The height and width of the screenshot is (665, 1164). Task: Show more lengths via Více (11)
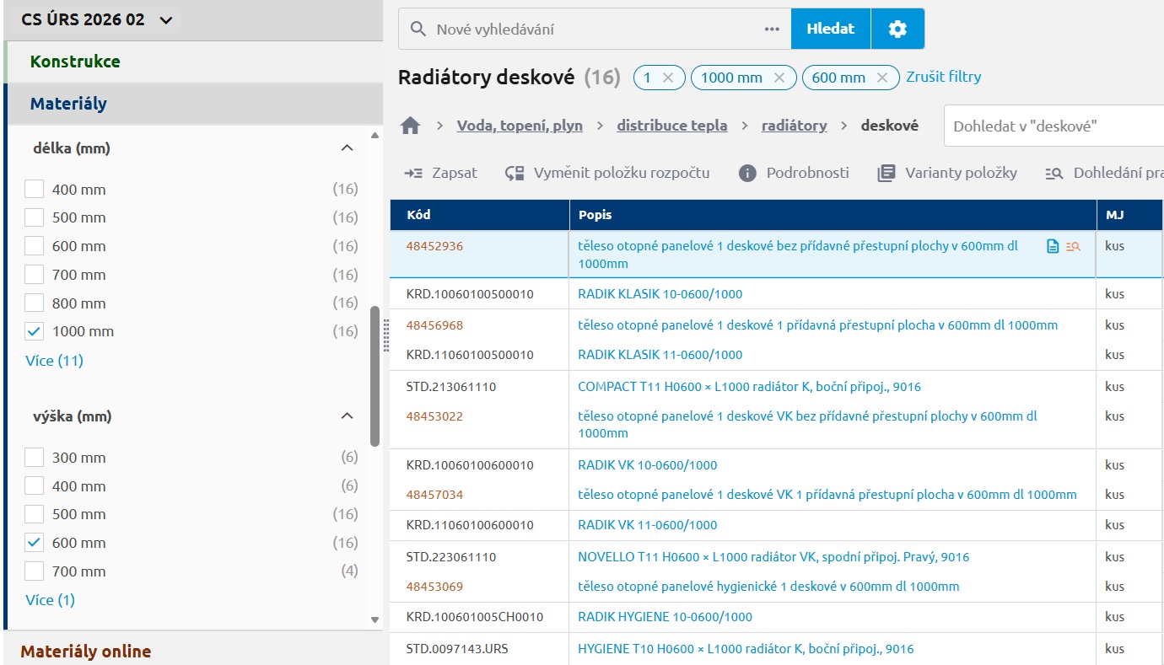(x=55, y=361)
